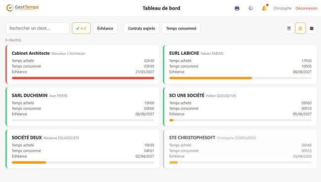Click purchased time value 05h50
This screenshot has height=182, width=321.
(x=307, y=103)
